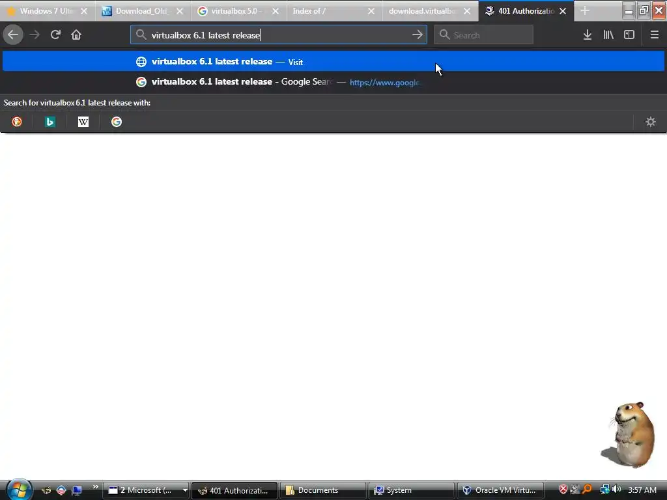Close the Windows 7 Ultimate tab
Image resolution: width=667 pixels, height=500 pixels.
point(84,11)
